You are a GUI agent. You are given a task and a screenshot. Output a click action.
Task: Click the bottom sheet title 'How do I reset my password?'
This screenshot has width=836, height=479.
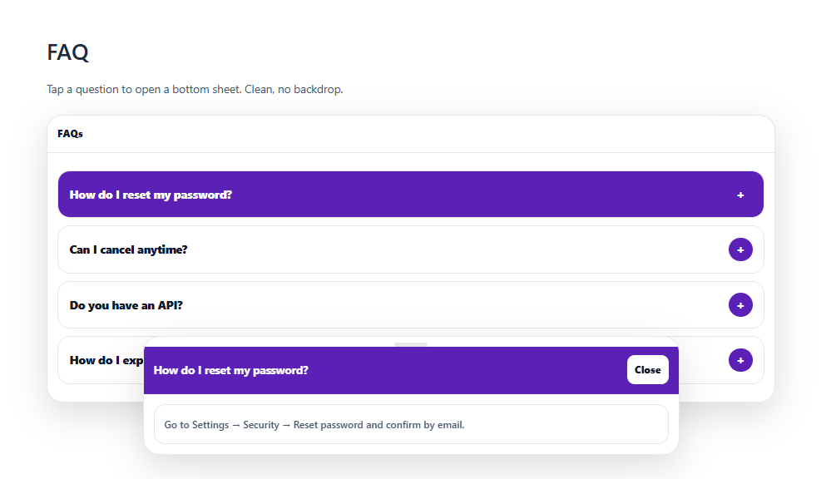[x=231, y=370]
